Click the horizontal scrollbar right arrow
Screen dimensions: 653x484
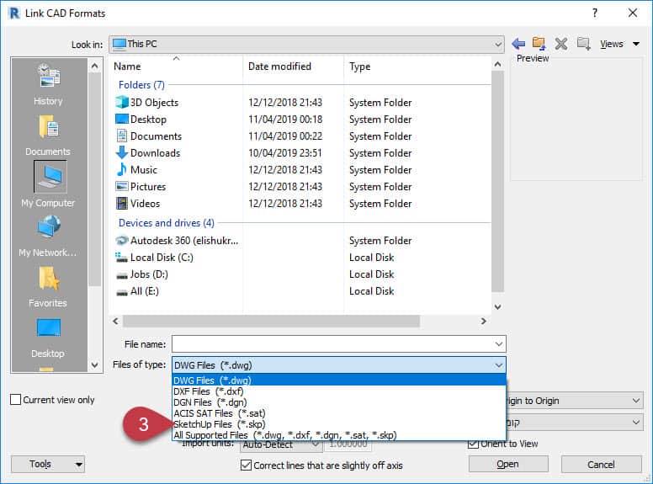pyautogui.click(x=483, y=322)
